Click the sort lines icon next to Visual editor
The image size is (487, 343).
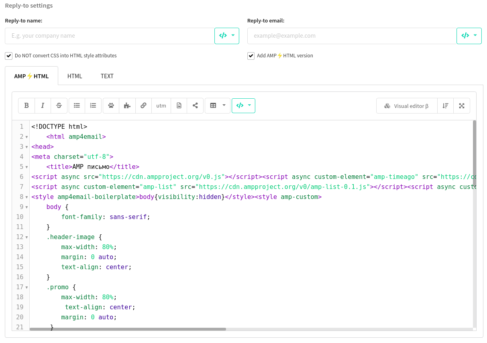click(x=445, y=106)
